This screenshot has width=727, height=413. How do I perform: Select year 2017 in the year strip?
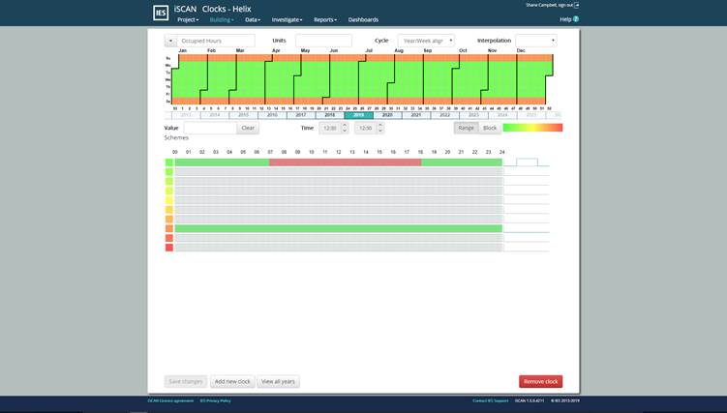click(x=301, y=115)
